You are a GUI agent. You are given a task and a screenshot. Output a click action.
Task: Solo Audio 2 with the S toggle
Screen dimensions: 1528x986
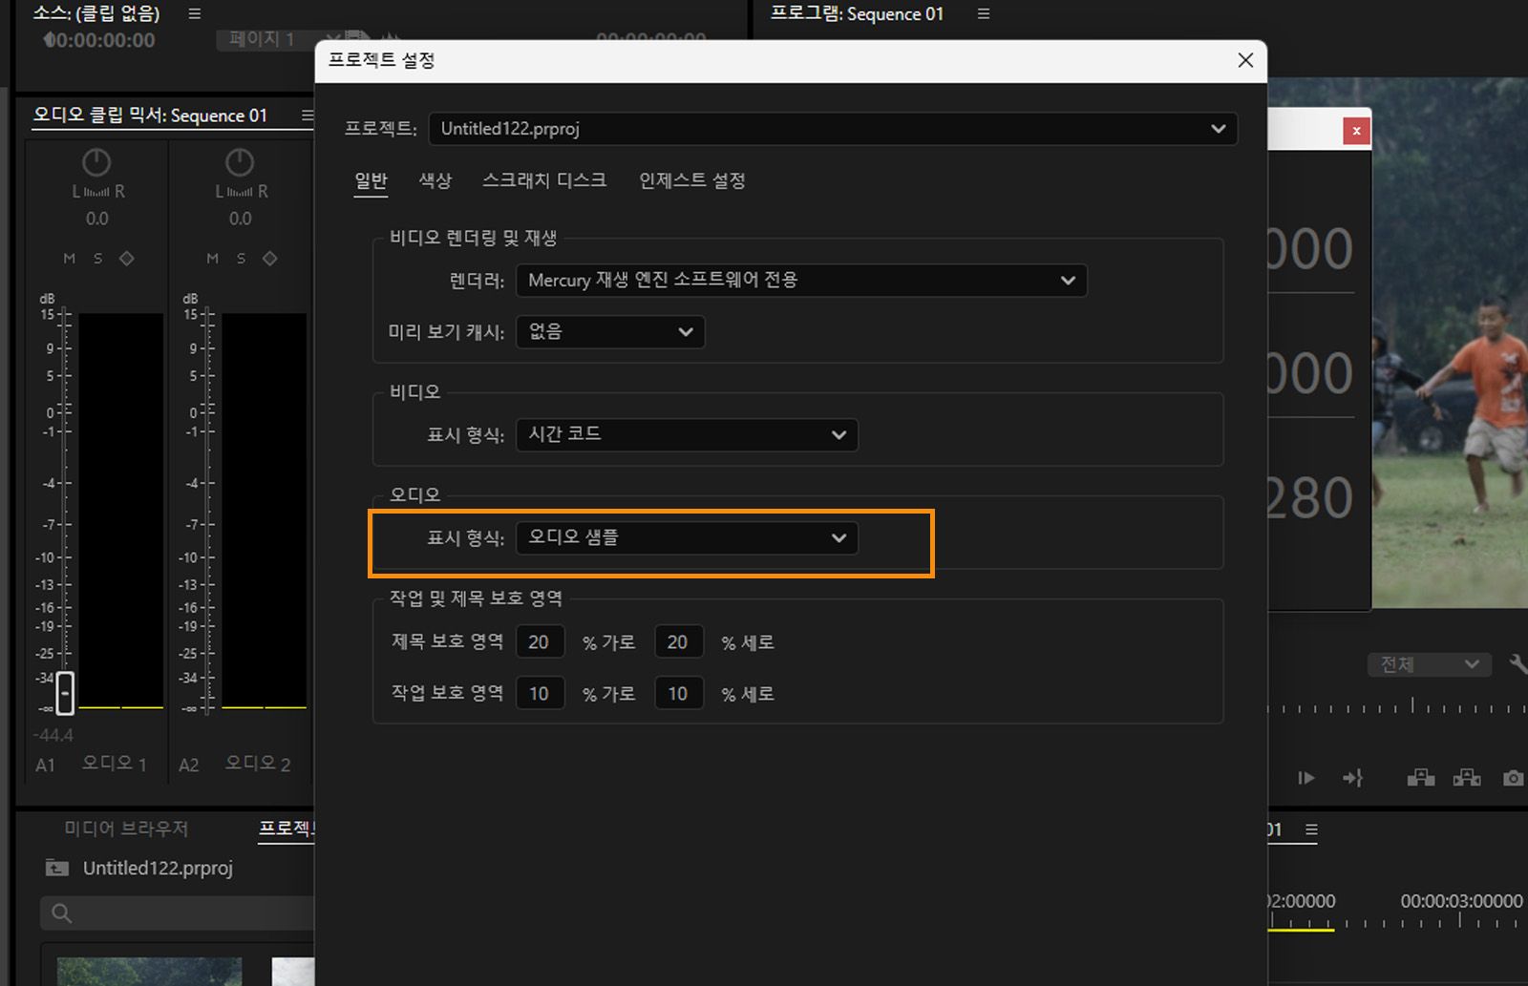point(240,258)
